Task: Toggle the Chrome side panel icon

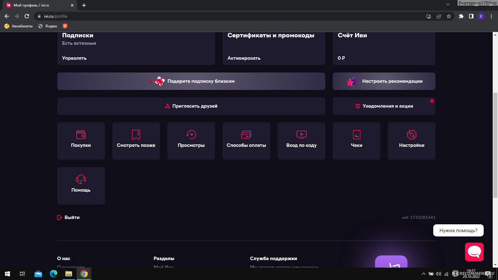Action: pos(471,16)
